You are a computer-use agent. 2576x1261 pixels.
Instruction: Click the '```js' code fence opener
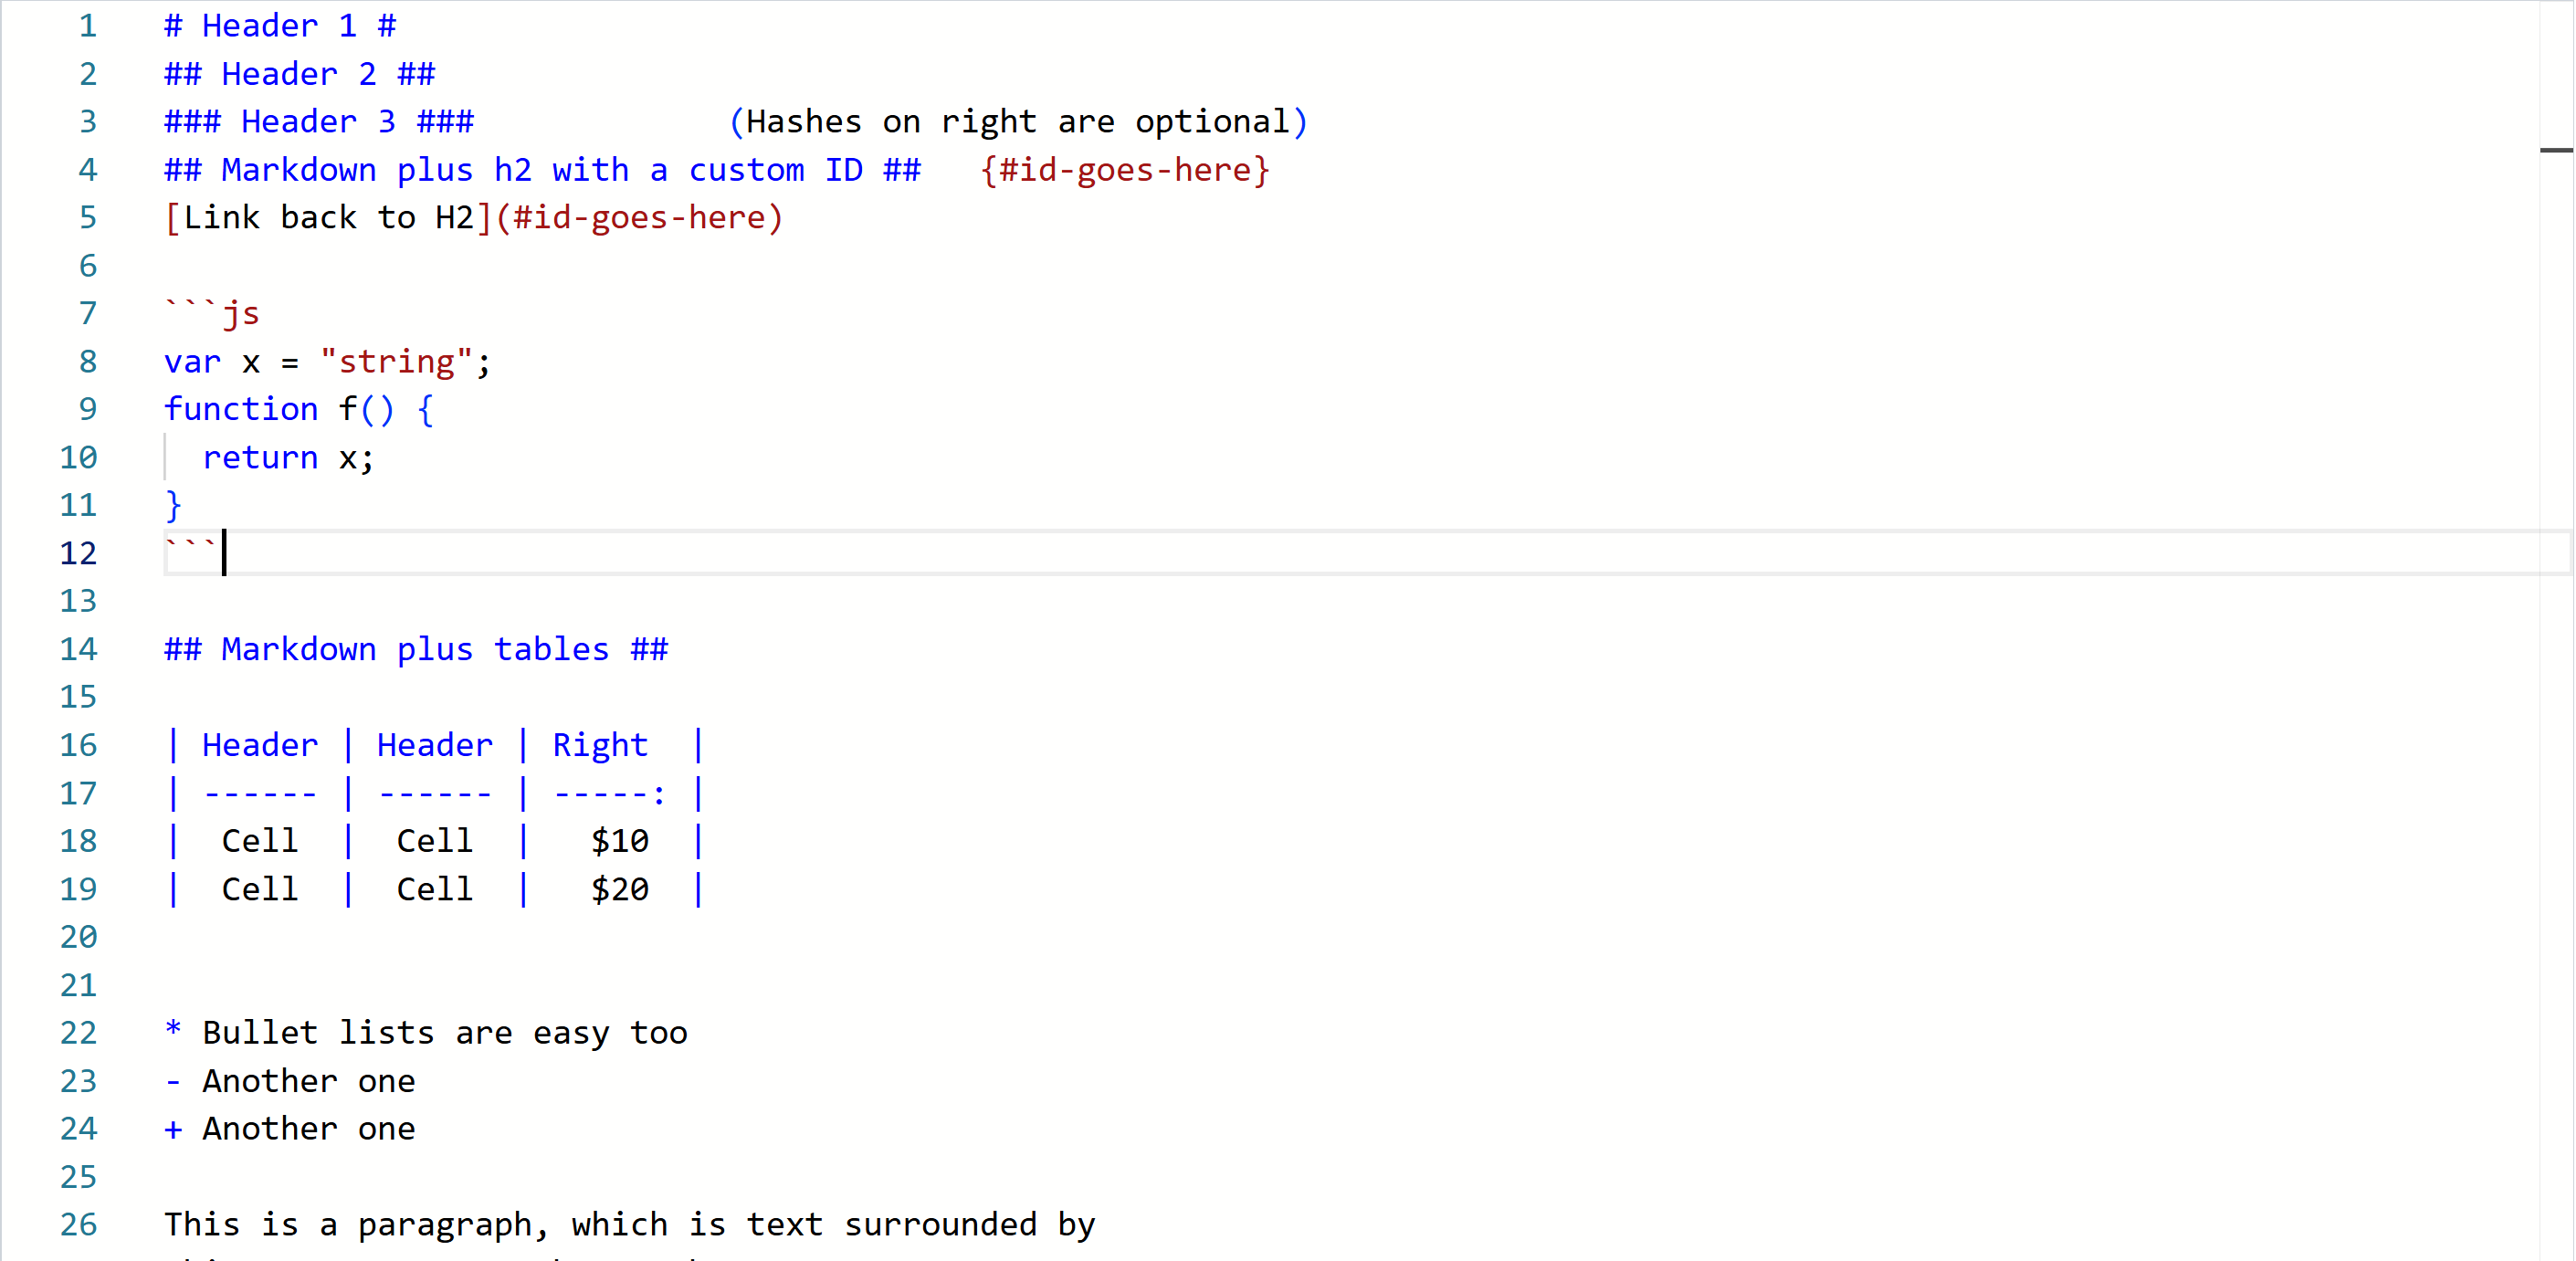coord(212,314)
